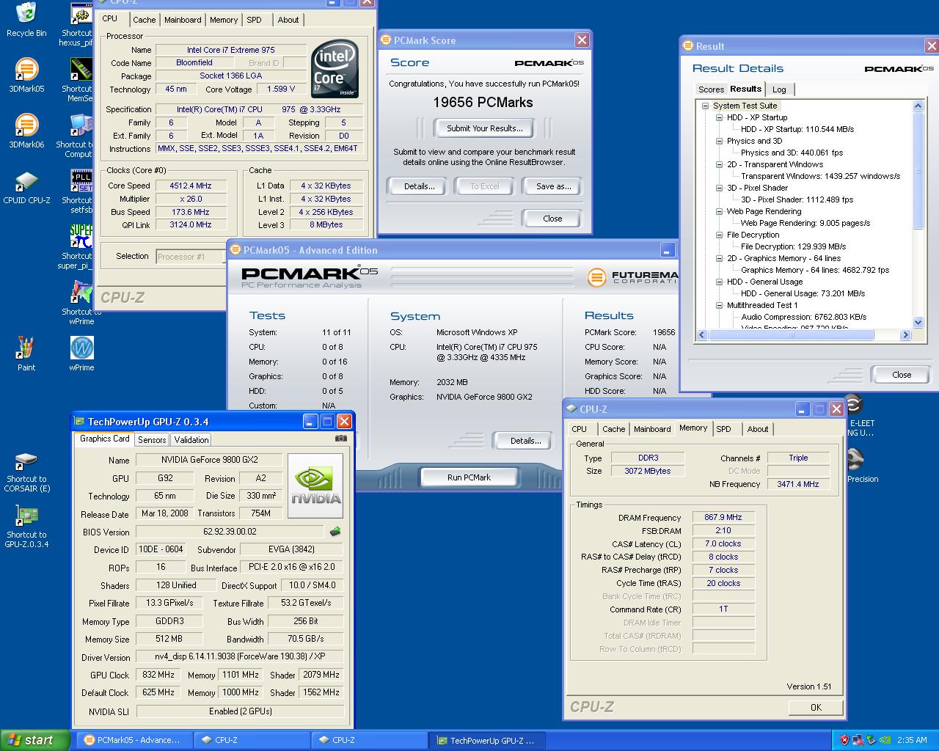Click Details button in PCMark Score dialog
Image resolution: width=939 pixels, height=751 pixels.
click(419, 186)
